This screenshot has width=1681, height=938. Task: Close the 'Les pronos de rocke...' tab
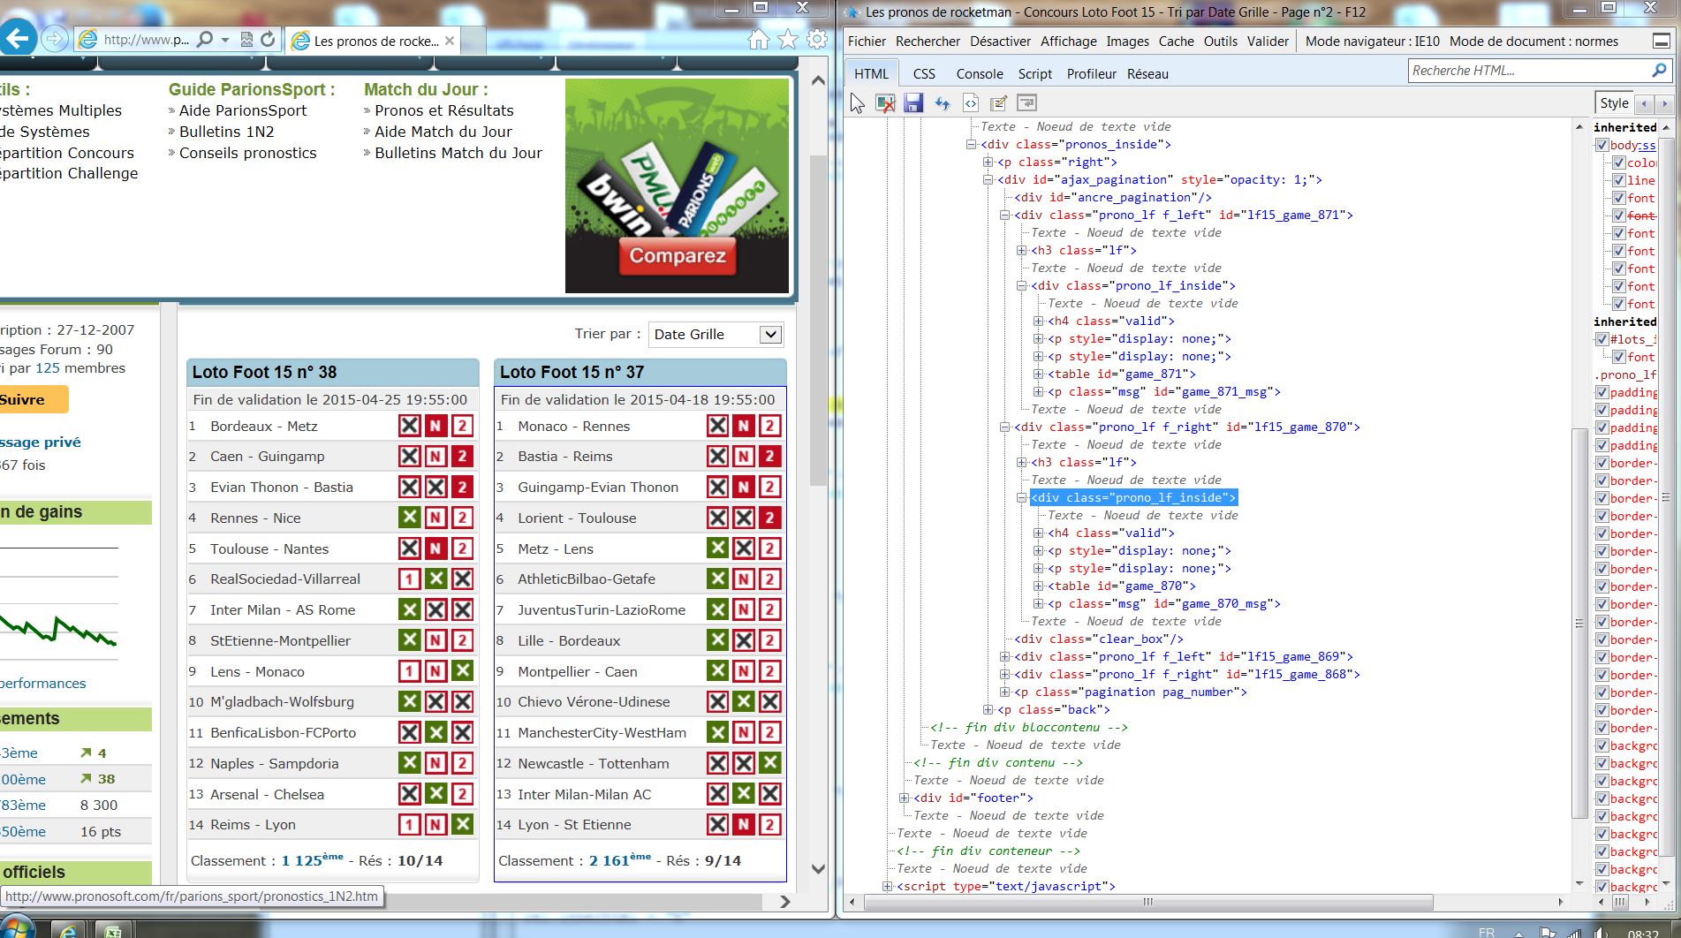(450, 41)
